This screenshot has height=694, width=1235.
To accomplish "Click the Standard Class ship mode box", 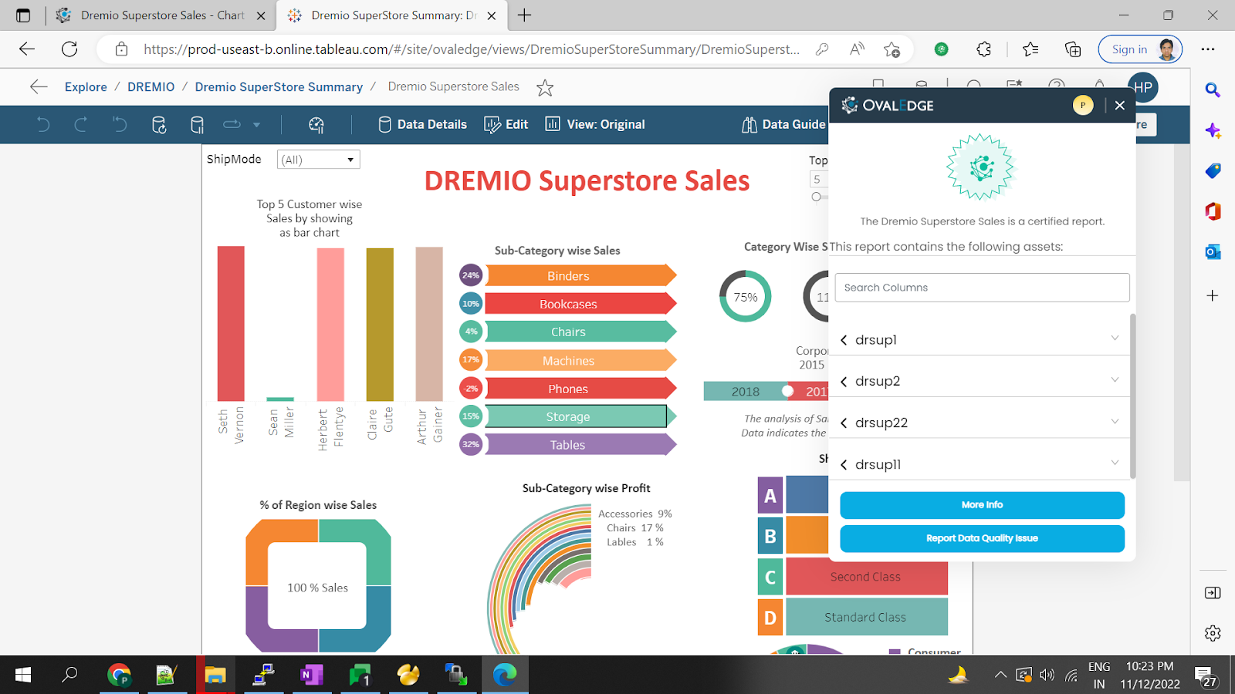I will point(866,618).
